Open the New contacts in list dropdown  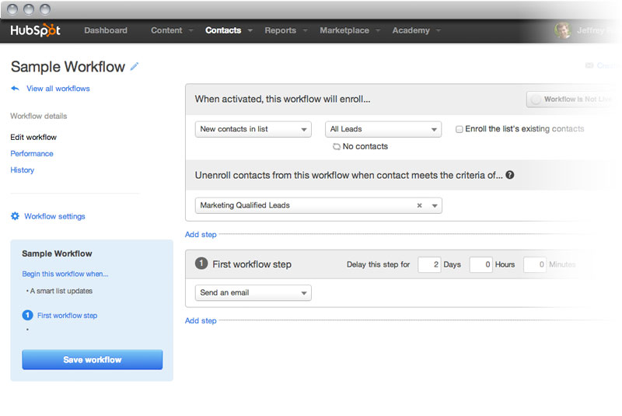pos(253,129)
